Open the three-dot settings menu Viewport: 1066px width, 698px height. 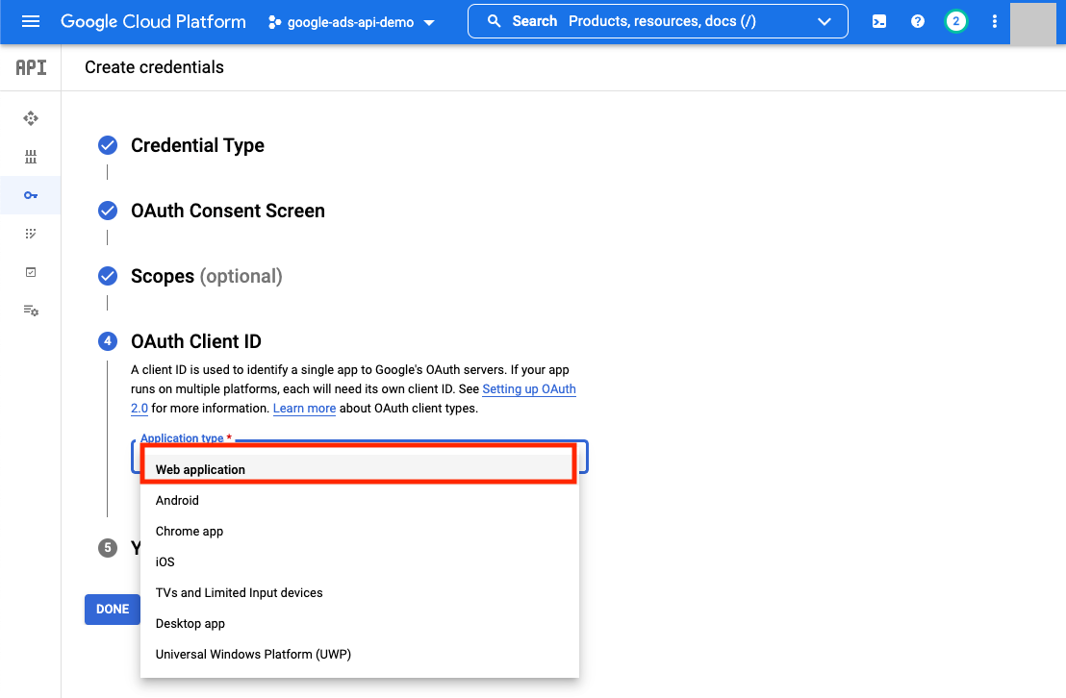[x=994, y=22]
